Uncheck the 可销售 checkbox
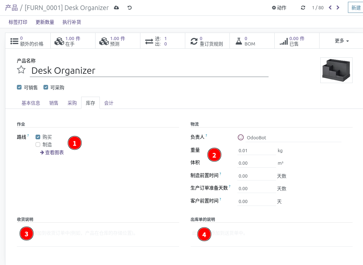 coord(19,87)
